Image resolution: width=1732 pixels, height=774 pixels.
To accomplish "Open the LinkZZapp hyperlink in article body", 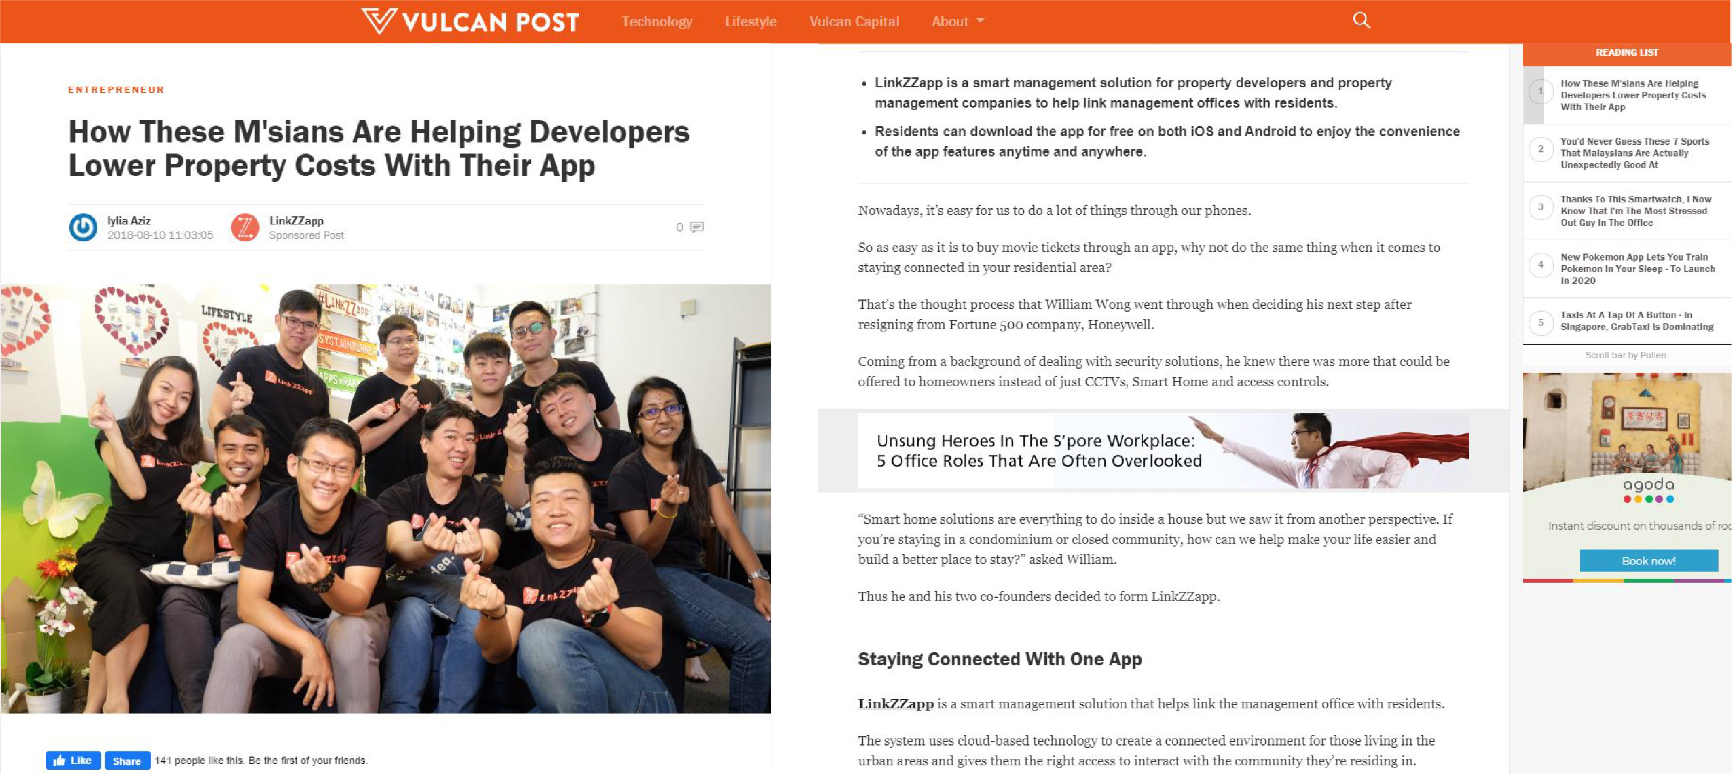I will pyautogui.click(x=896, y=704).
